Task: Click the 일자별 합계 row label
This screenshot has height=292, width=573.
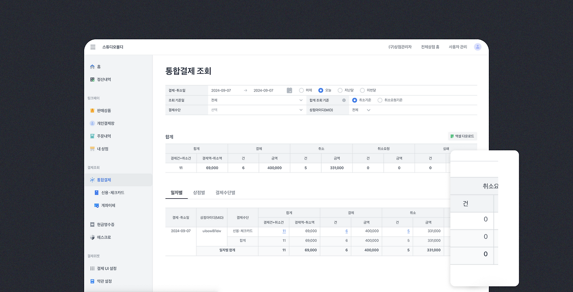Action: (x=227, y=250)
